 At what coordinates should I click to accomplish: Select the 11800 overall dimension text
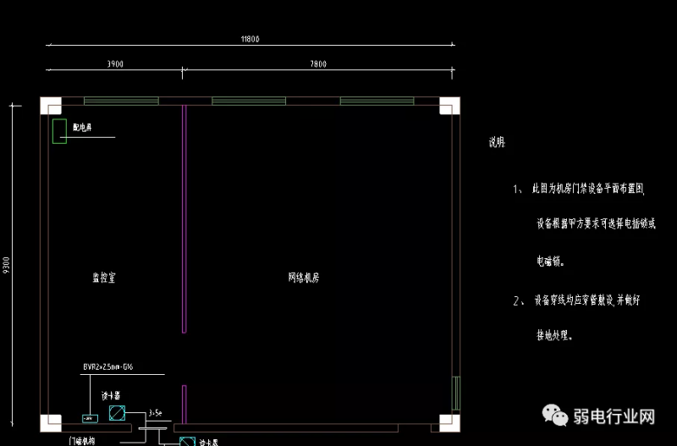click(x=249, y=39)
